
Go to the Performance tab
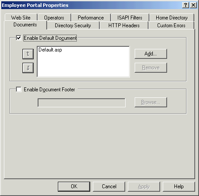(91, 18)
